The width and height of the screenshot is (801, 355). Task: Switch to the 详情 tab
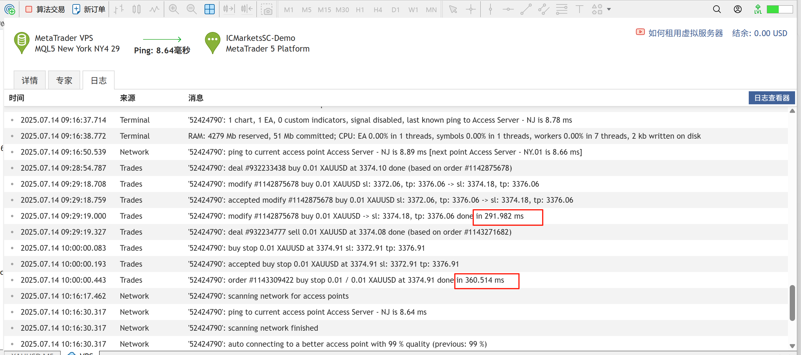coord(29,80)
